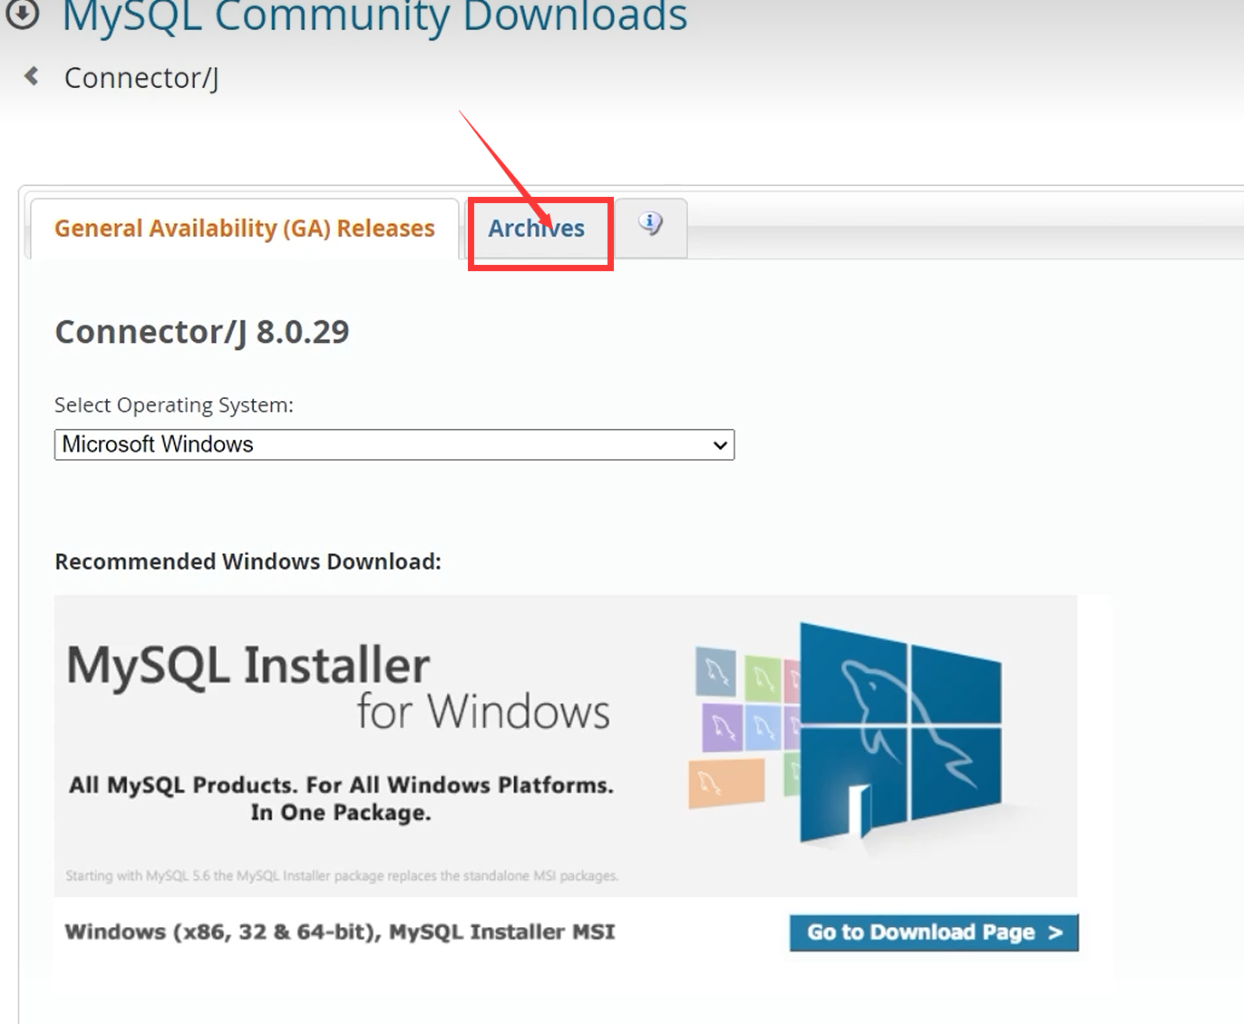Click the Windows dolphin logo graphic
Screen dimensions: 1244x1024
click(899, 735)
